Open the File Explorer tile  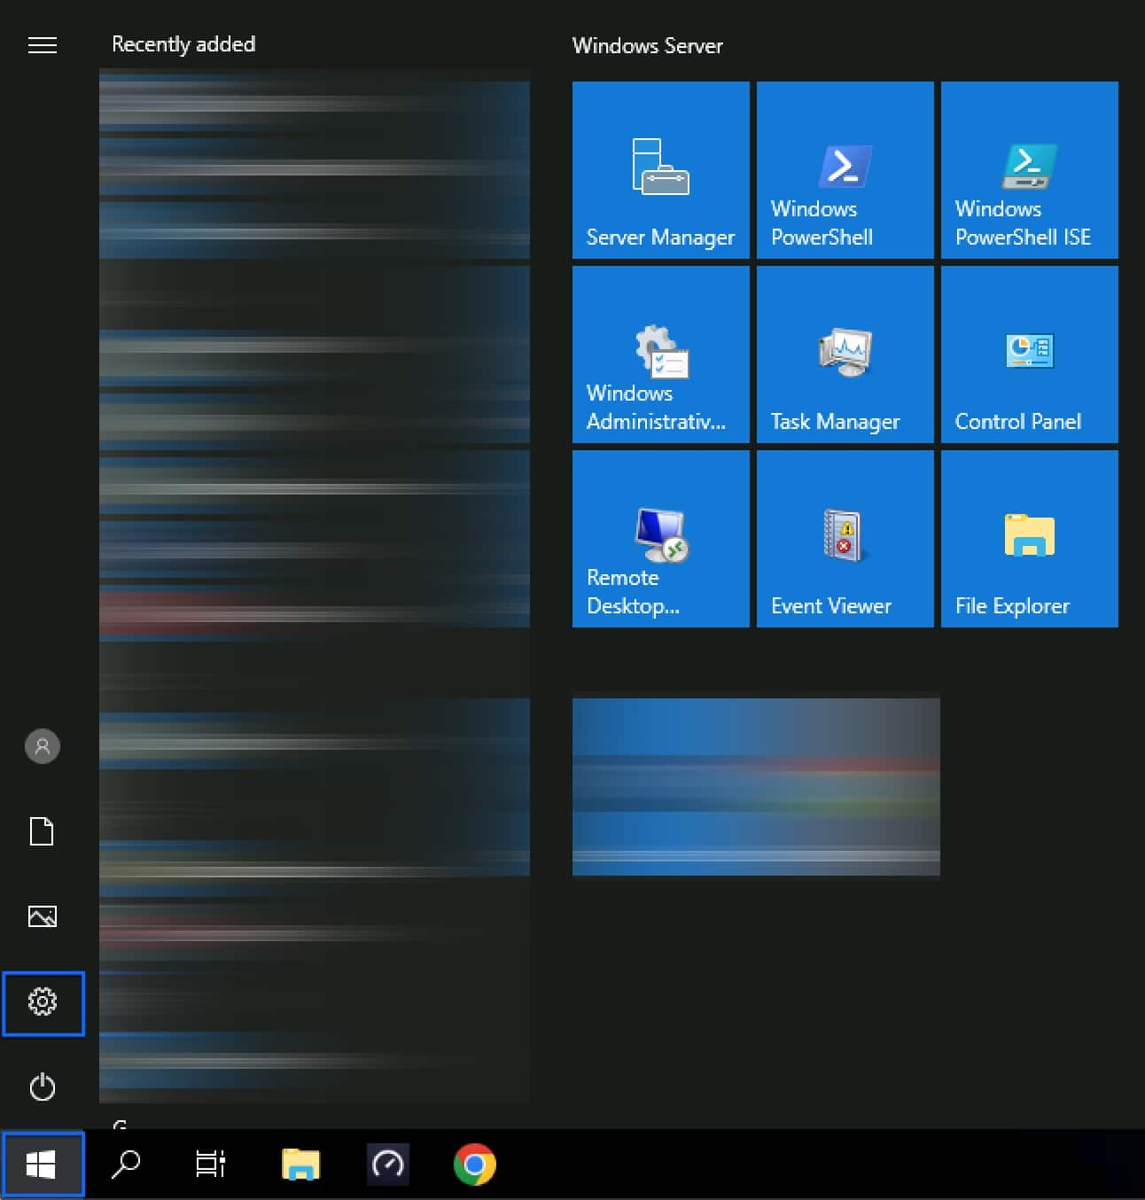tap(1030, 539)
